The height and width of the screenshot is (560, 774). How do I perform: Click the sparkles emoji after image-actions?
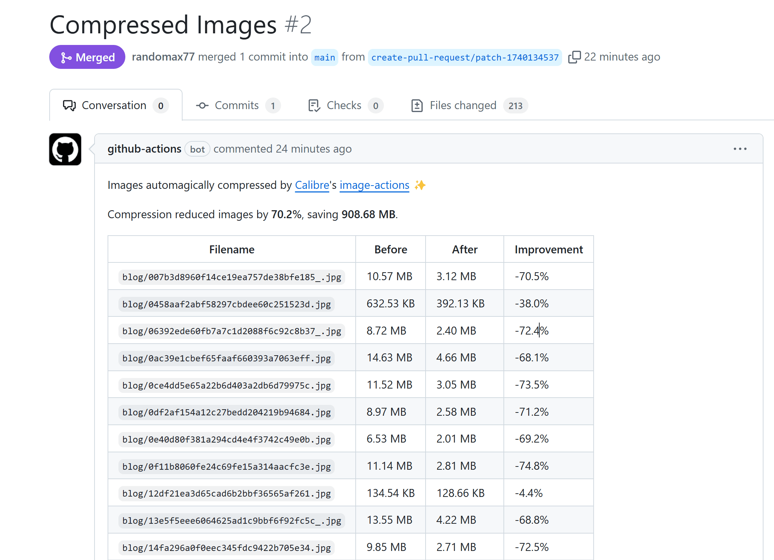coord(420,185)
